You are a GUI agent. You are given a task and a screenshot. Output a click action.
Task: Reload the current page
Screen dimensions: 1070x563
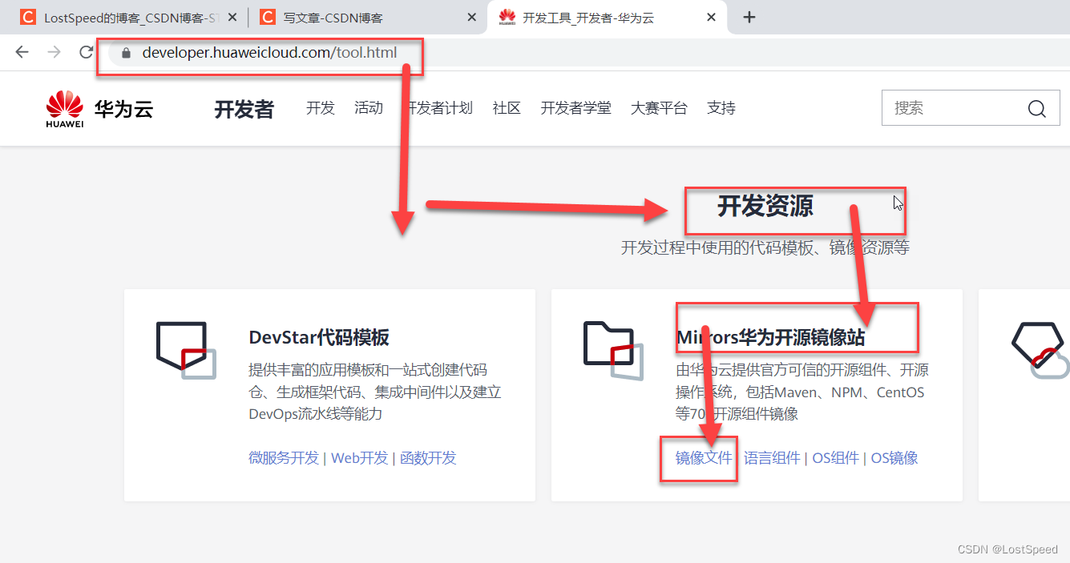[x=86, y=52]
